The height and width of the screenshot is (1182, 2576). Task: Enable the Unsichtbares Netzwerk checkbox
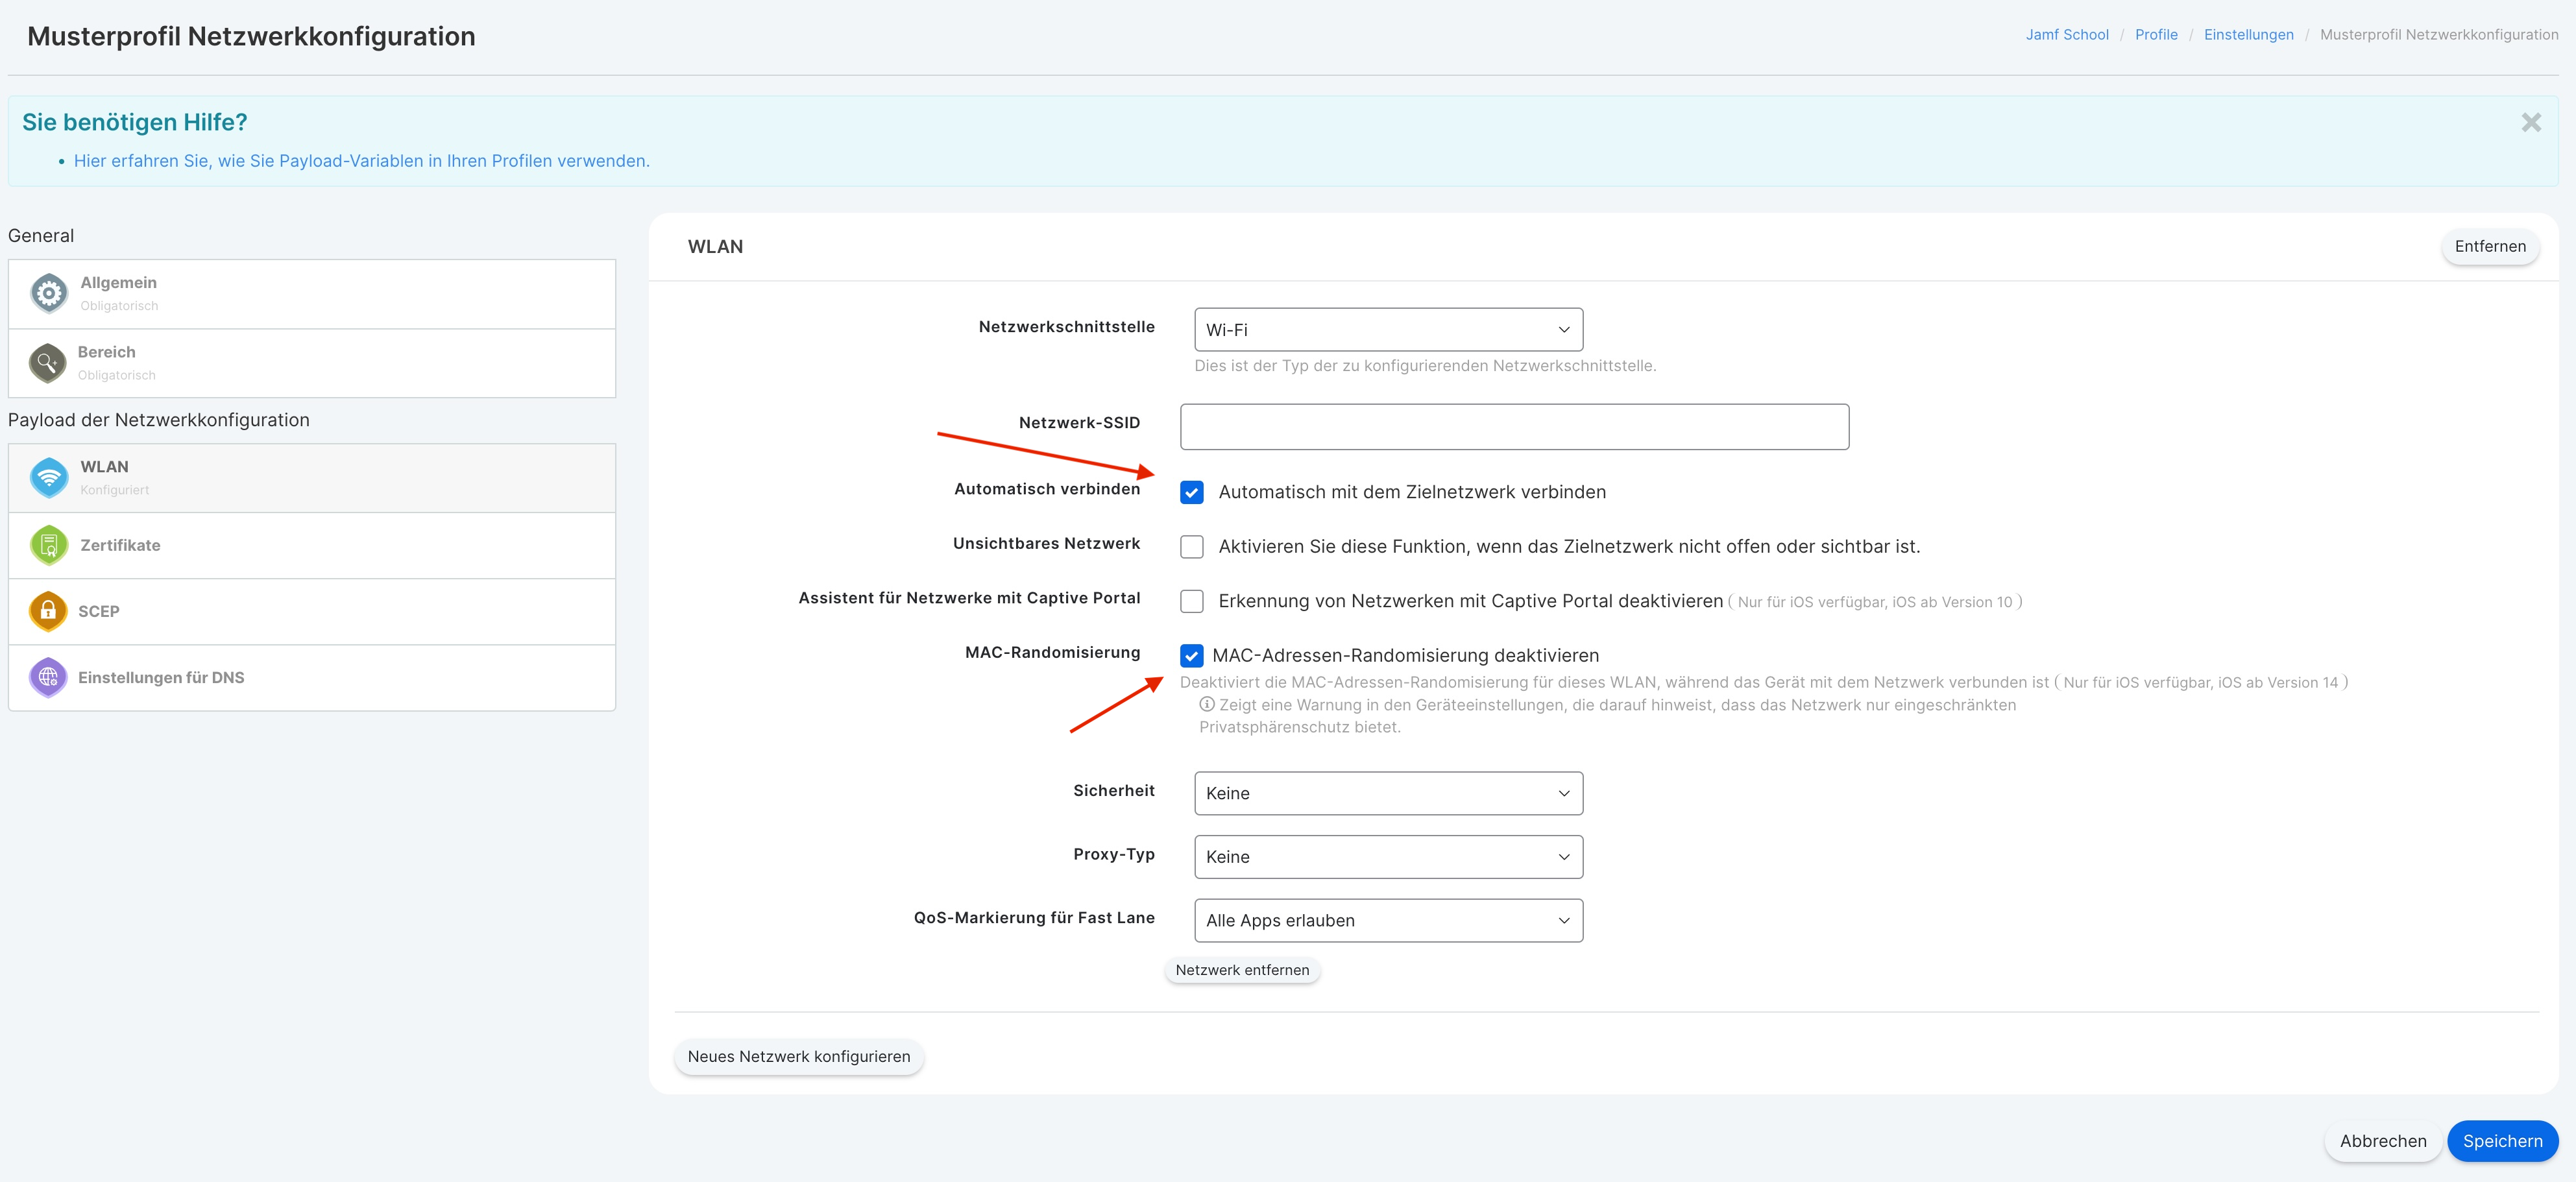click(x=1191, y=547)
